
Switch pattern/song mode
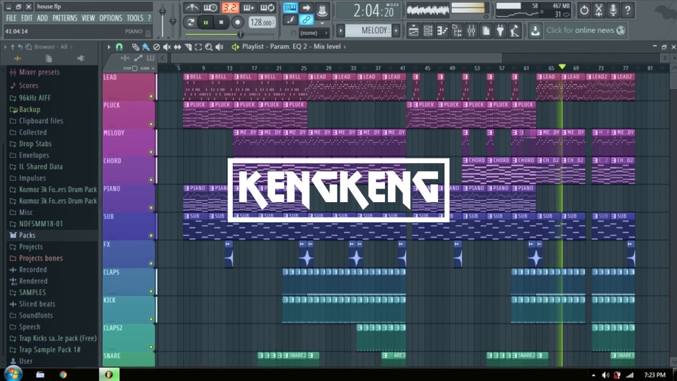[x=191, y=22]
